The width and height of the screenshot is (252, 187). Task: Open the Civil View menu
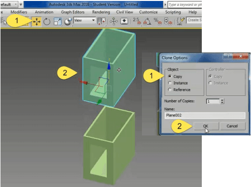click(x=125, y=12)
